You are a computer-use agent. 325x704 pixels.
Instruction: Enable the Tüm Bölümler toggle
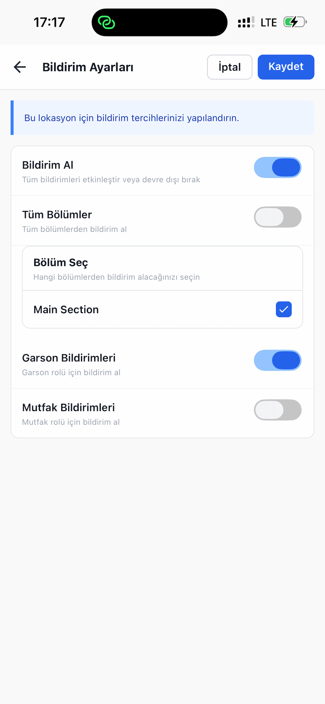click(x=277, y=217)
